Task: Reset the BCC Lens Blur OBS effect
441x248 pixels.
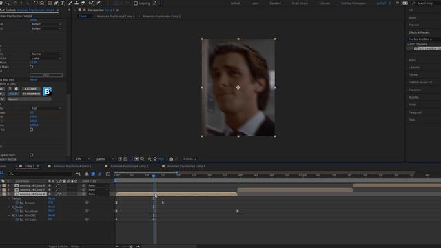Action: (x=34, y=80)
